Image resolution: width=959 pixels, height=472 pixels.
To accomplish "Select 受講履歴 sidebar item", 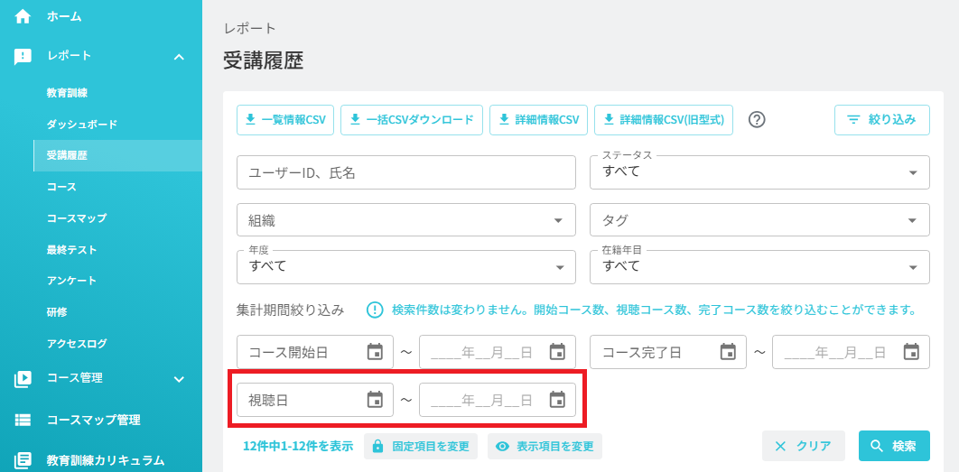I will (117, 155).
